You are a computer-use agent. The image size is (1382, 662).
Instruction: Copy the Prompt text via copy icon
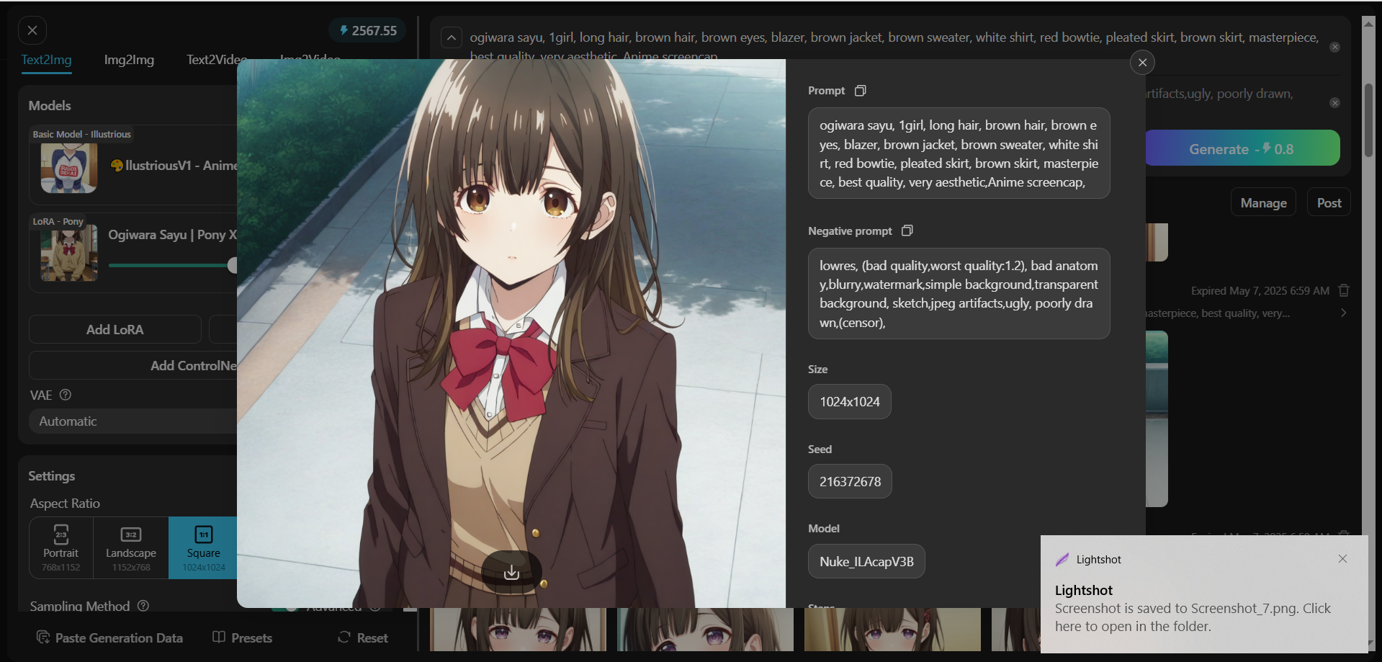(860, 91)
